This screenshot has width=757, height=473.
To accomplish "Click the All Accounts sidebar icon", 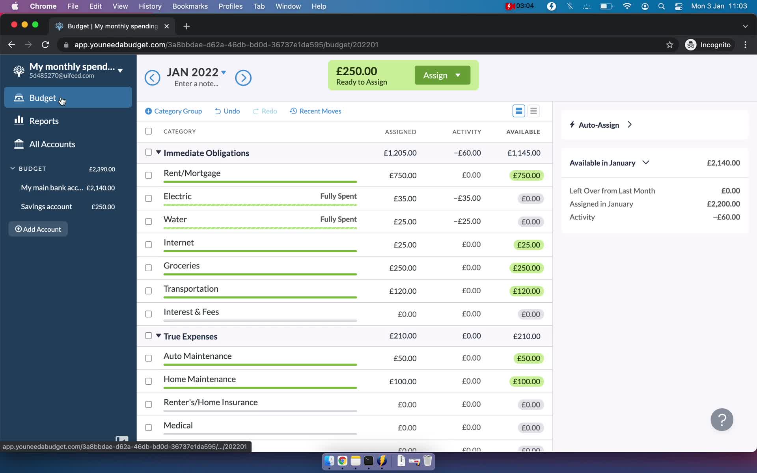I will click(x=18, y=144).
